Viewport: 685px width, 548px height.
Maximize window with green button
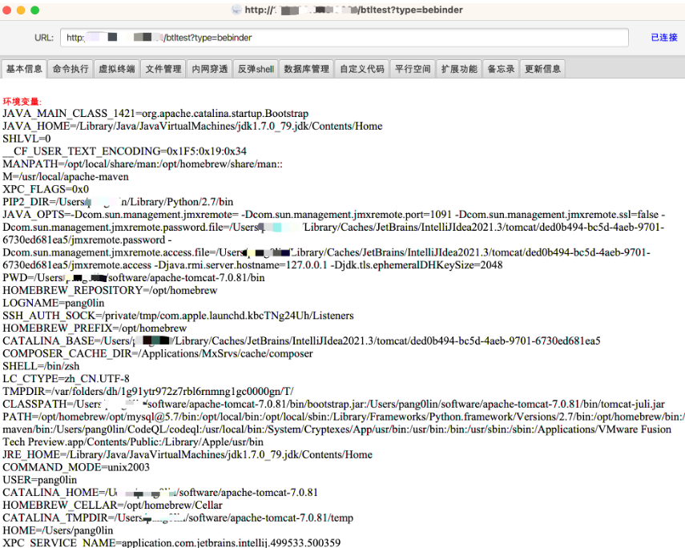point(35,10)
